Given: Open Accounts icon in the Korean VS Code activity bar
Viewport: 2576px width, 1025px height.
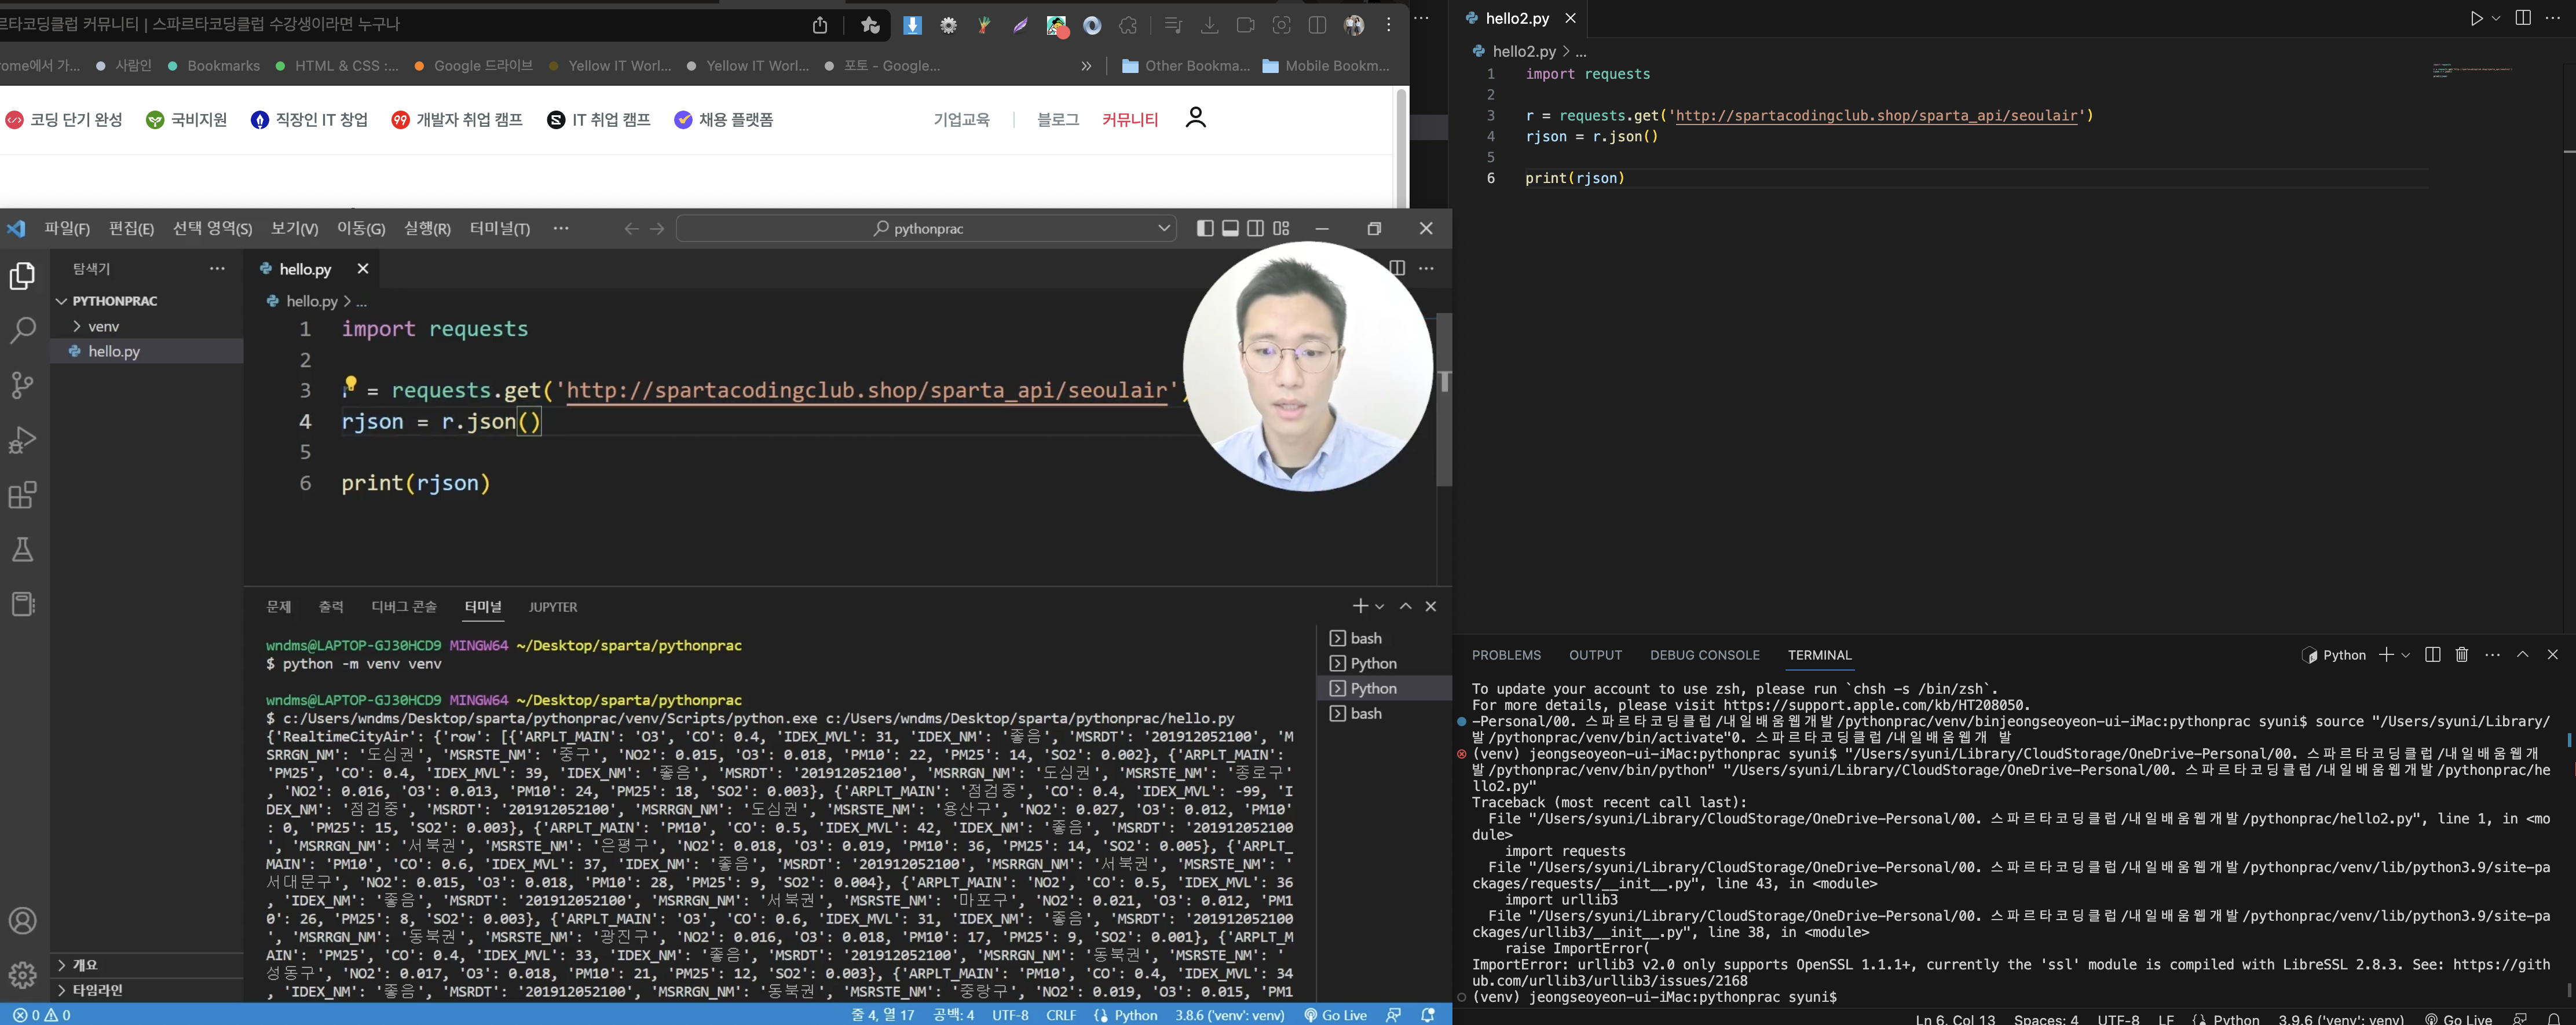Looking at the screenshot, I should click(x=22, y=921).
